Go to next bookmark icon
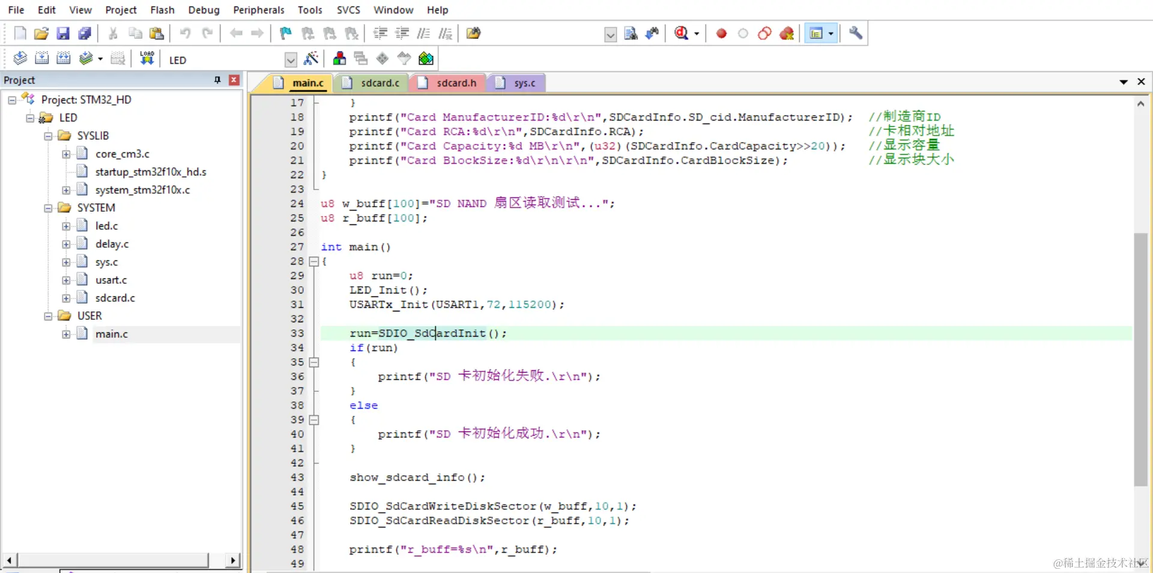Image resolution: width=1153 pixels, height=573 pixels. [330, 34]
